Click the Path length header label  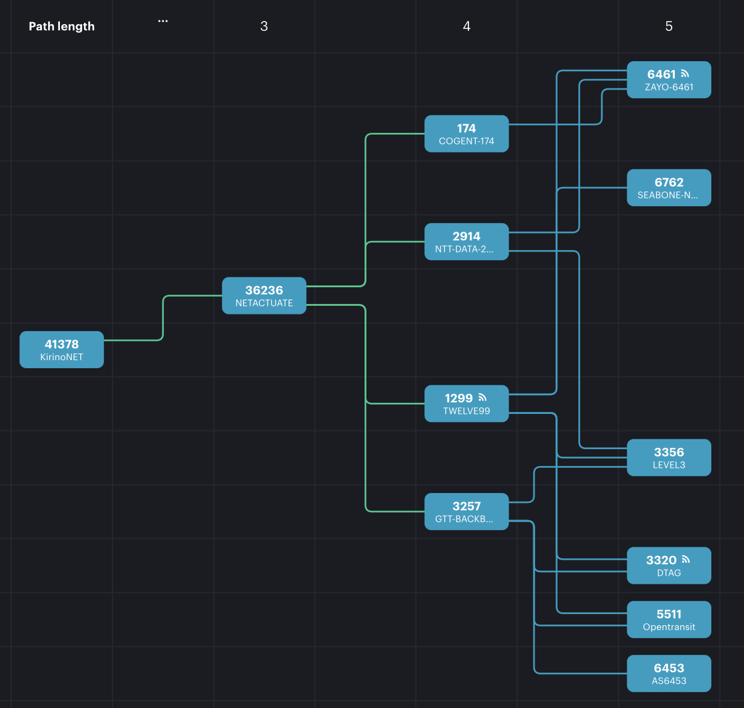[x=62, y=26]
